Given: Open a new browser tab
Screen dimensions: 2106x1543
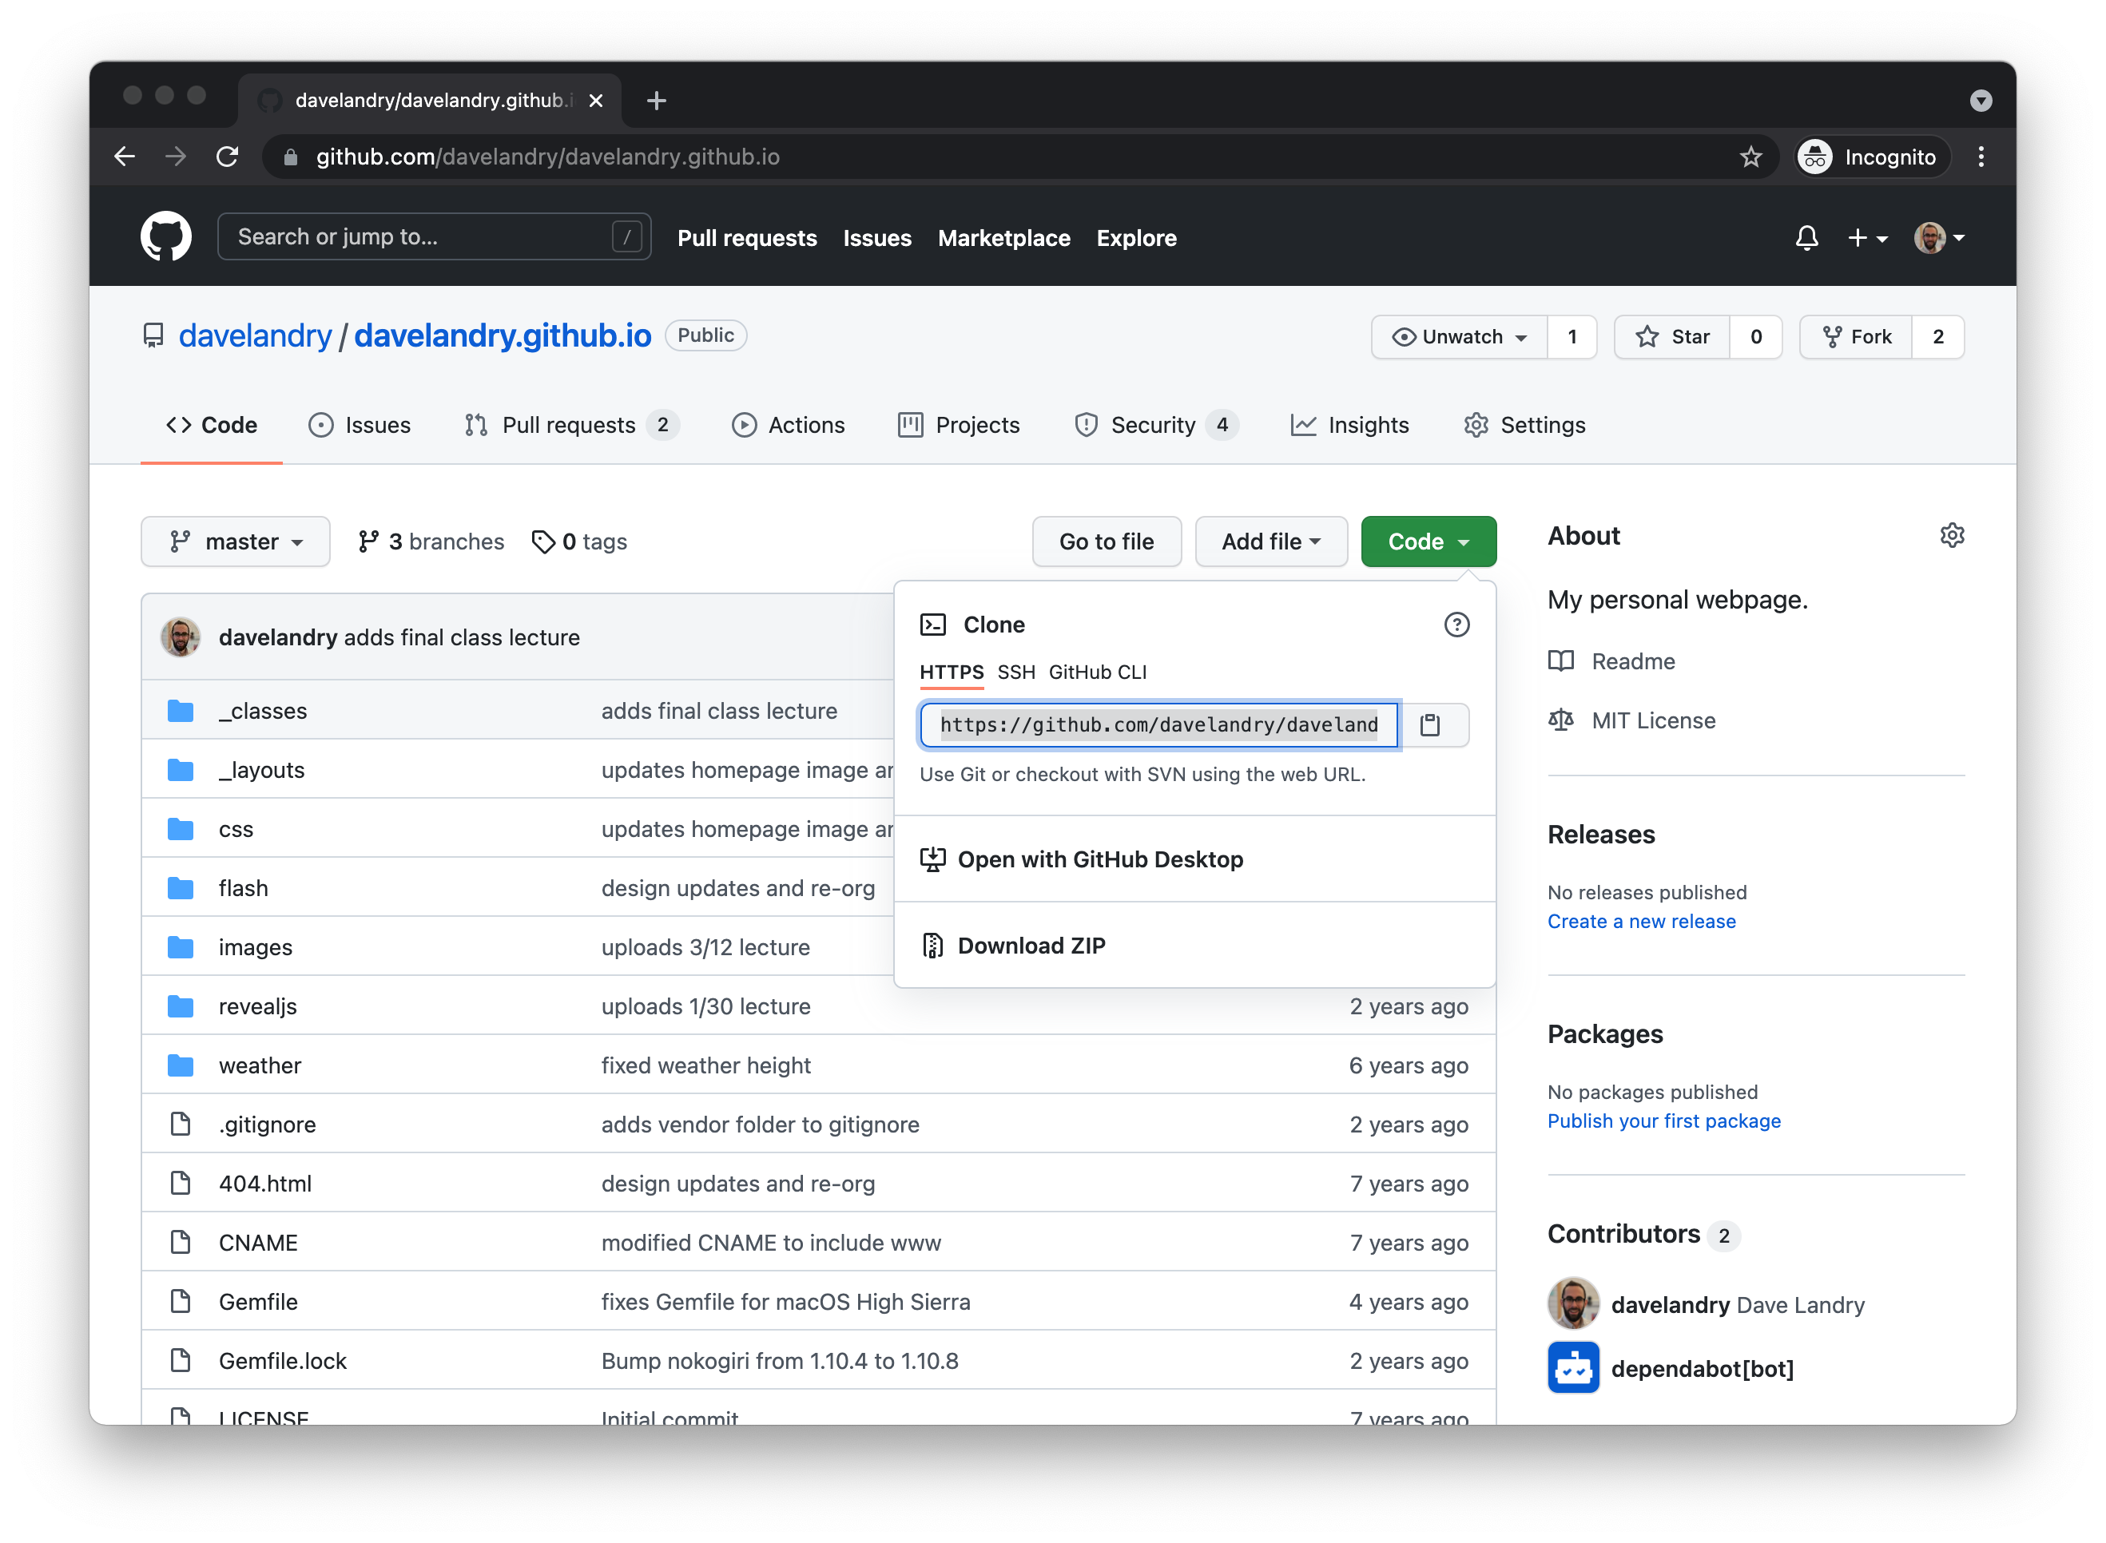Looking at the screenshot, I should 656,100.
